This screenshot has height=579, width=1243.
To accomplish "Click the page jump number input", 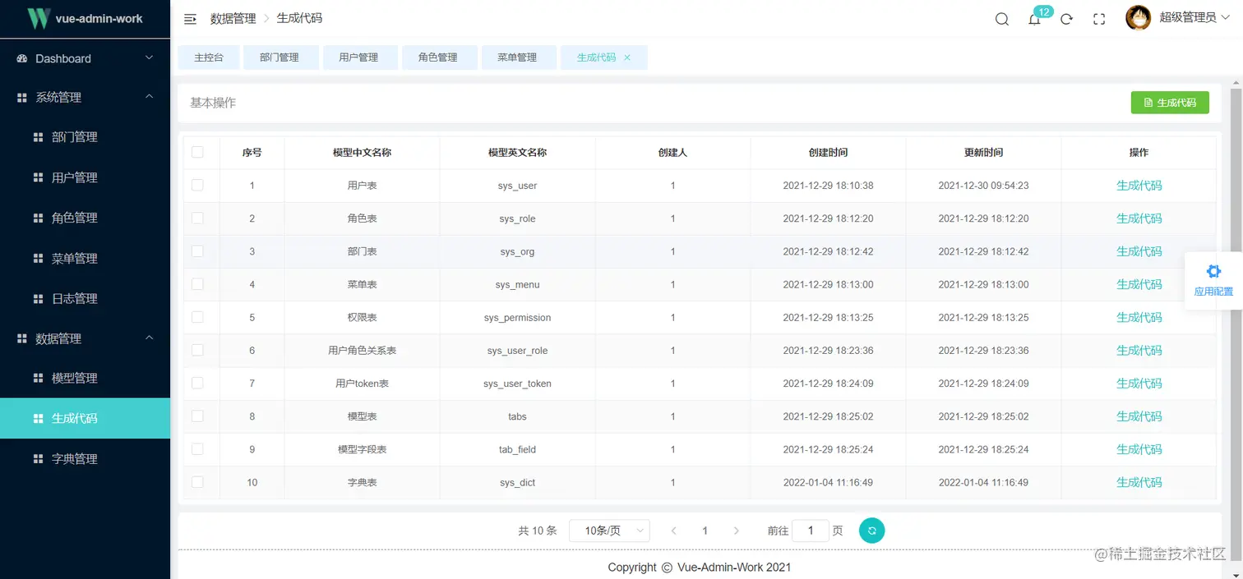I will tap(811, 531).
